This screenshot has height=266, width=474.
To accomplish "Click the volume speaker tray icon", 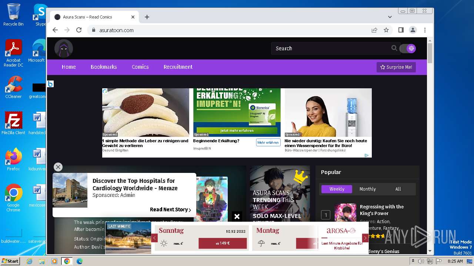I will [x=421, y=261].
